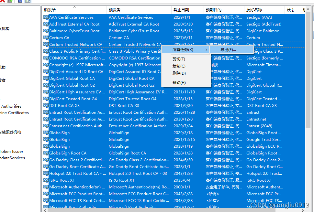
Task: Click the DigiCert Baltimor... friendly name cell
Action: coord(264,31)
